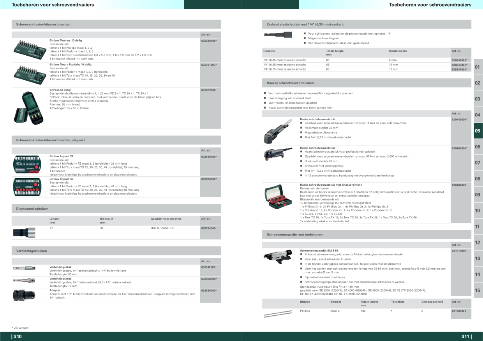483x341 pixels.
Task: Open chapter tab 01
Action: (x=478, y=67)
